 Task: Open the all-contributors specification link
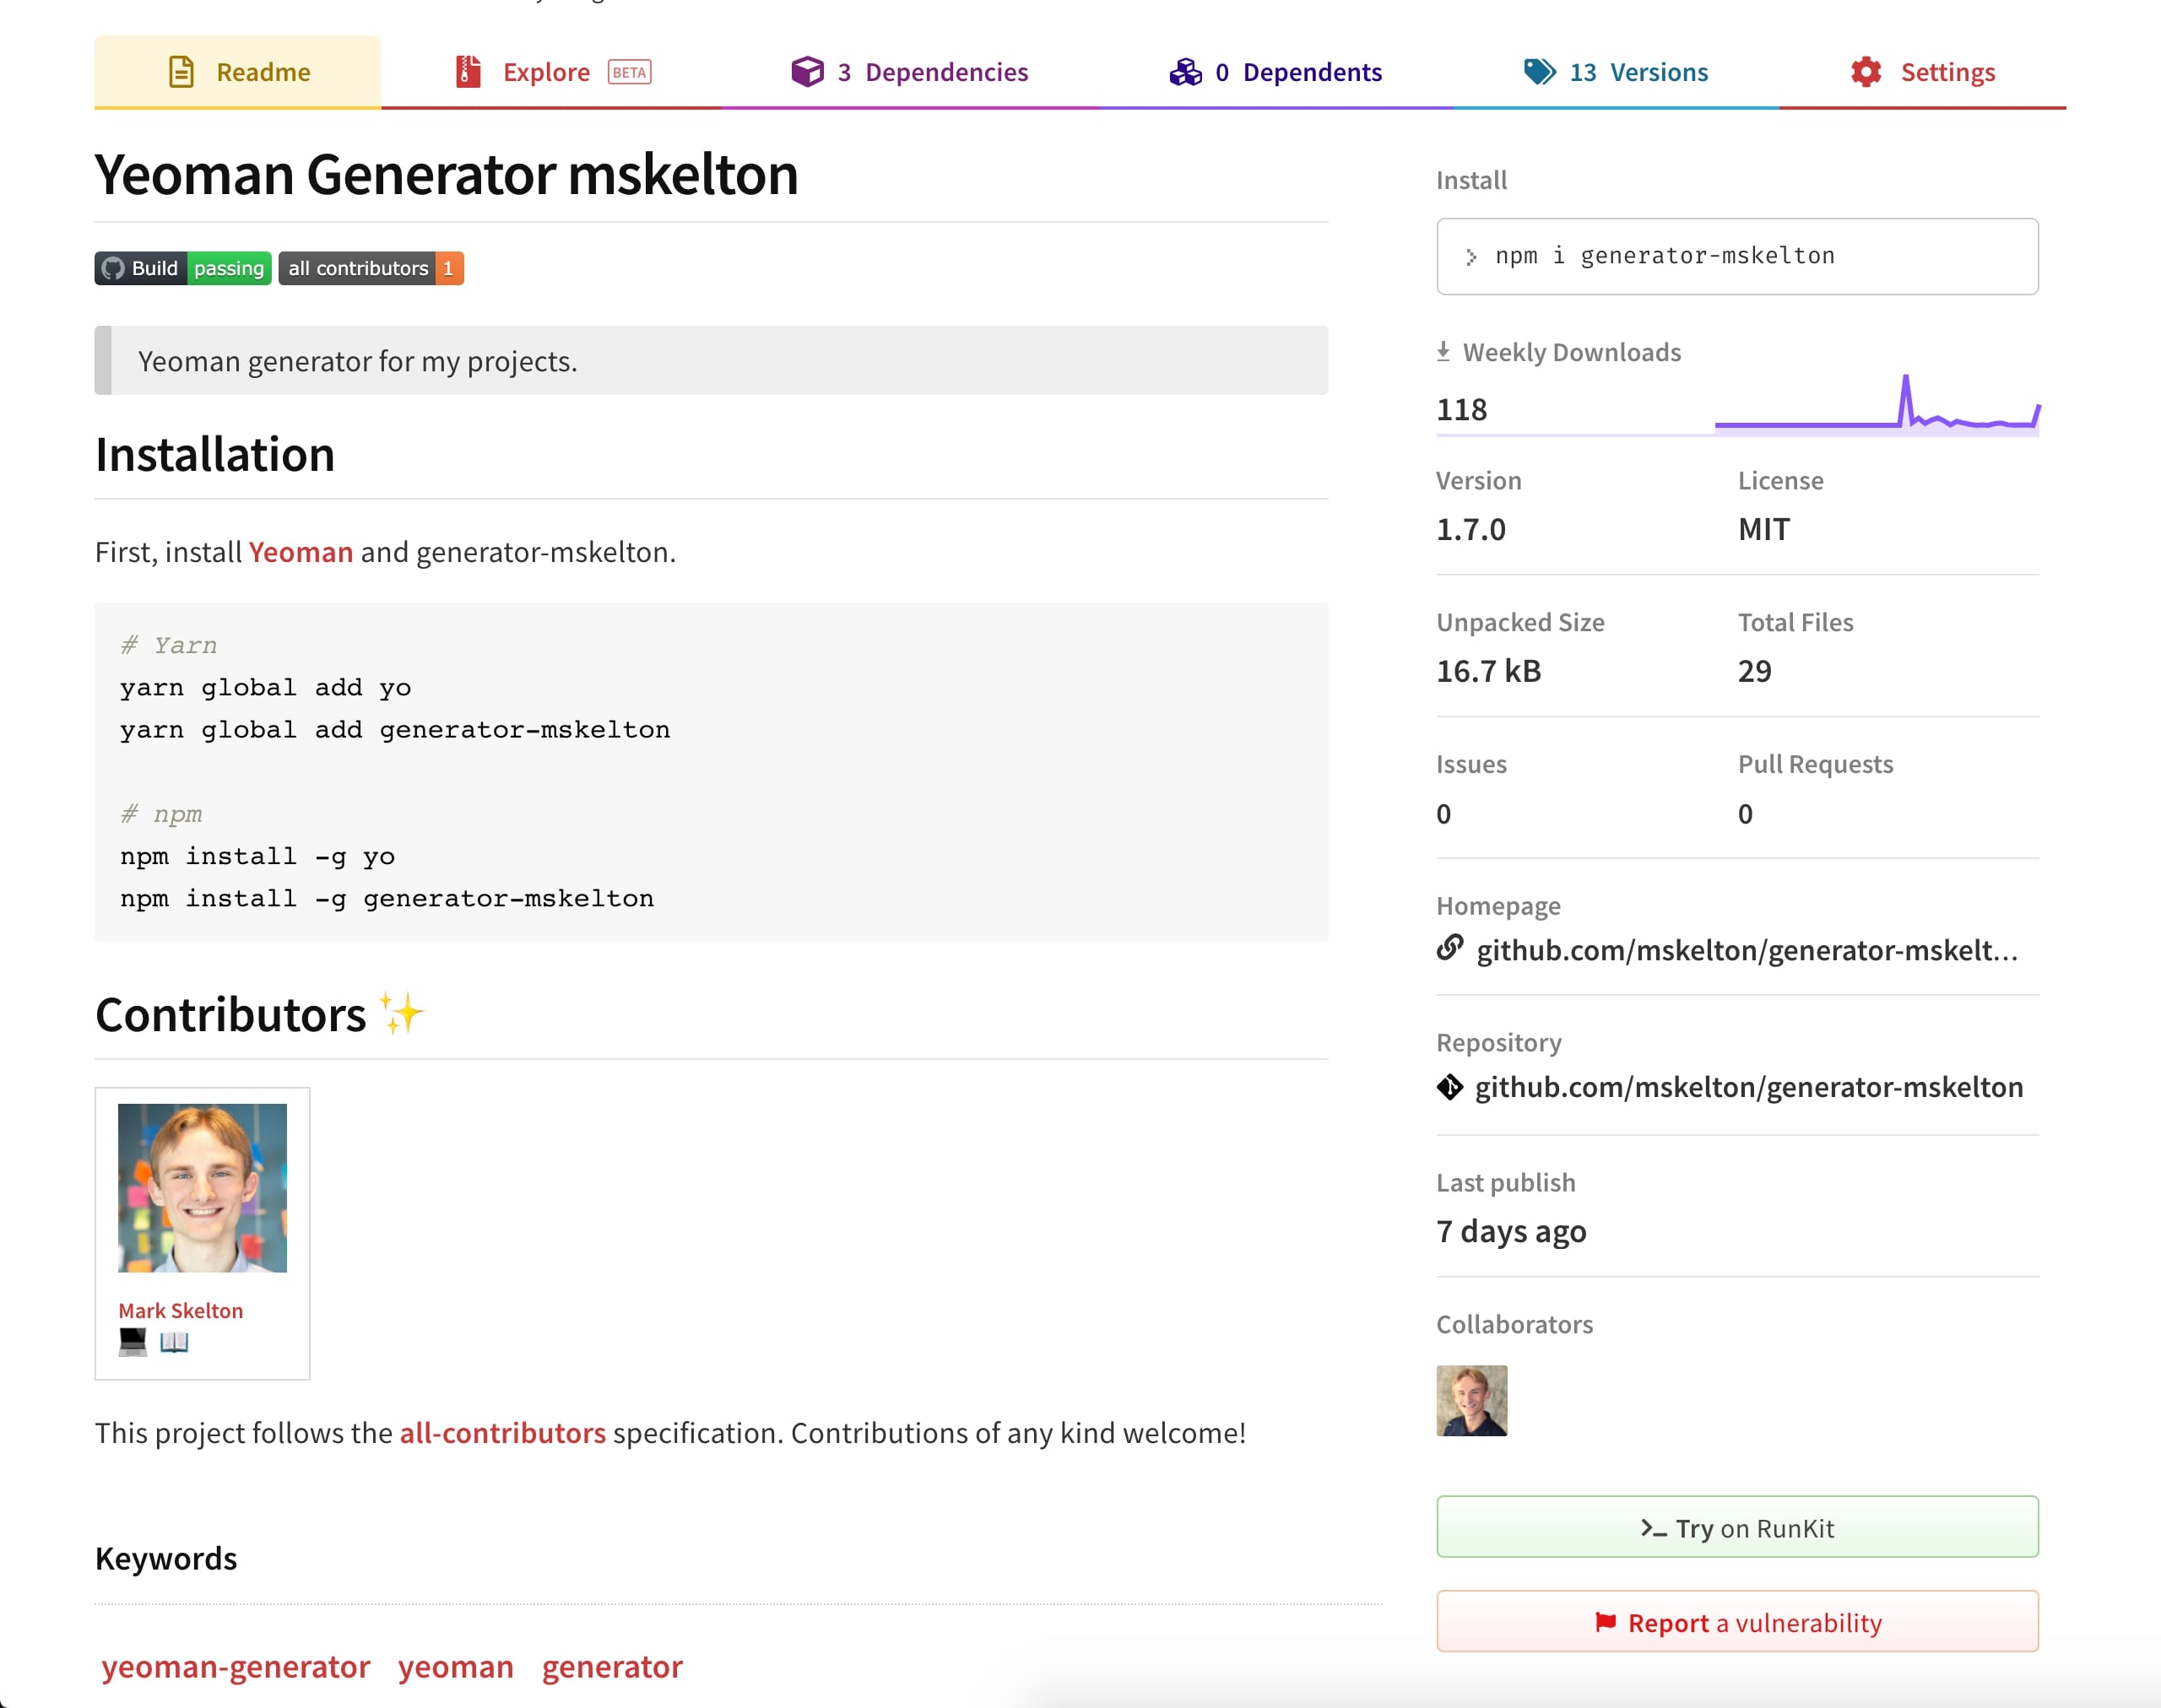click(x=502, y=1433)
